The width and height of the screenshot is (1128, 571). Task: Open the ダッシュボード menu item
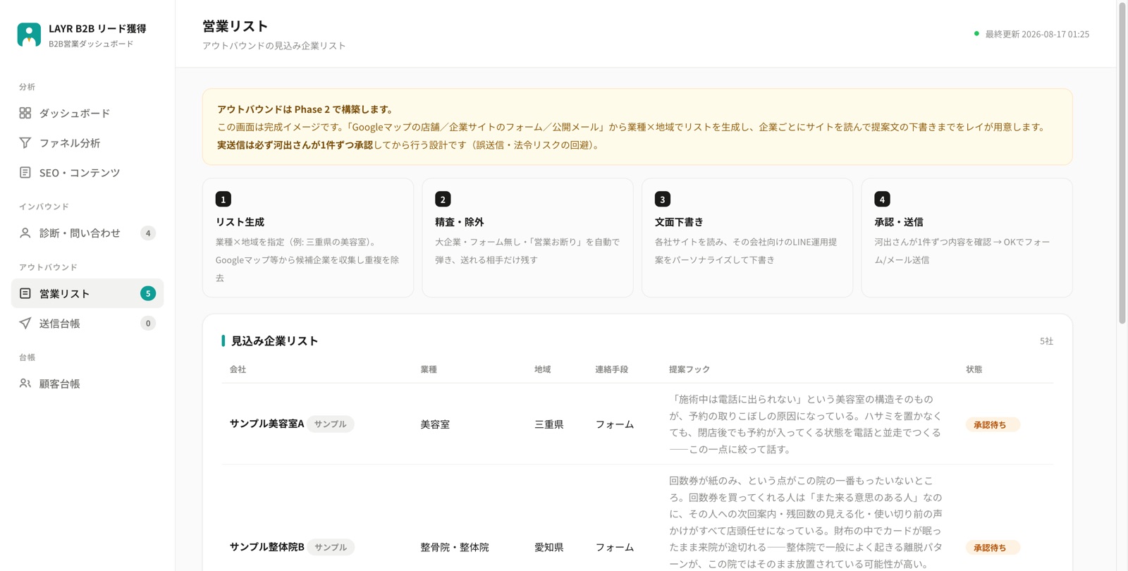coord(87,113)
